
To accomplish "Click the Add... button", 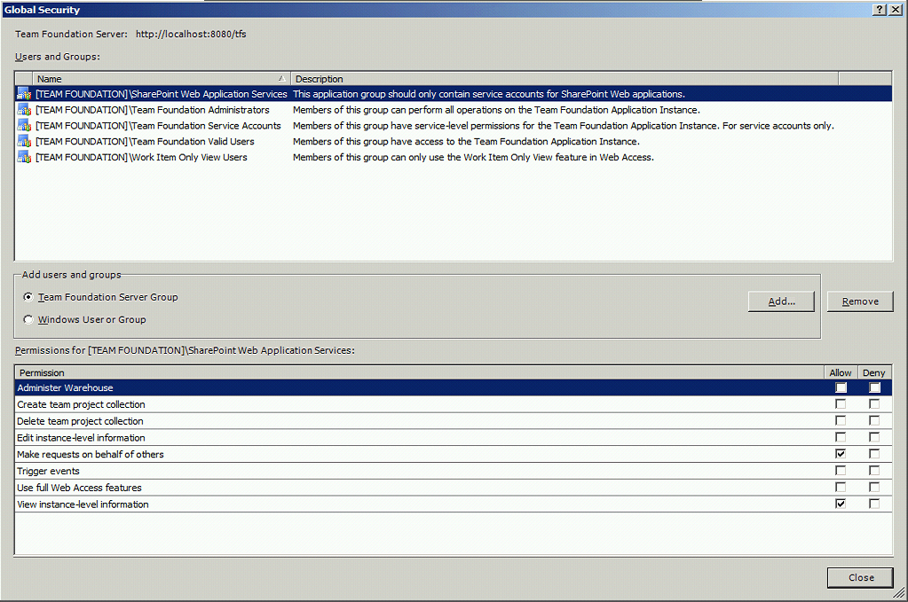I will coord(781,301).
